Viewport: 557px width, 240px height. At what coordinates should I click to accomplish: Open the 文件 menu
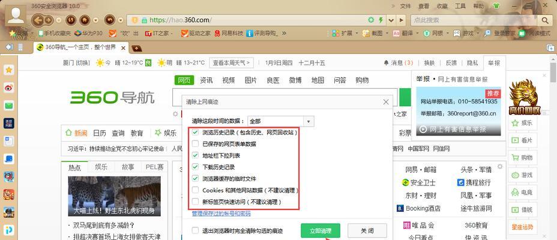click(405, 6)
